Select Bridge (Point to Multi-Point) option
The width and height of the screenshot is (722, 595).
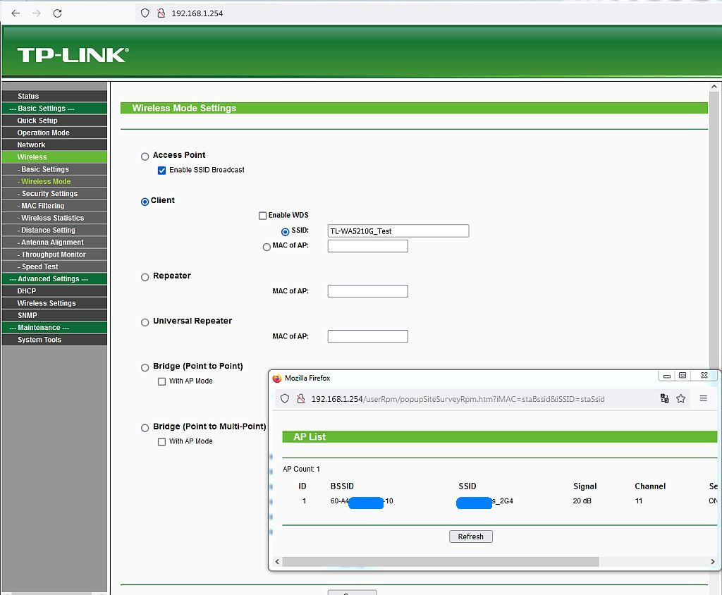point(145,428)
